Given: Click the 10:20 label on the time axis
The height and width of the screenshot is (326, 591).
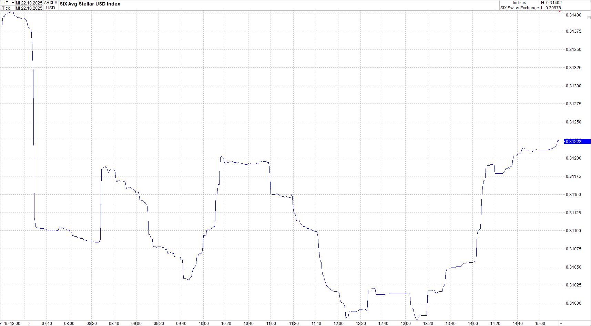Looking at the screenshot, I should pyautogui.click(x=226, y=323).
